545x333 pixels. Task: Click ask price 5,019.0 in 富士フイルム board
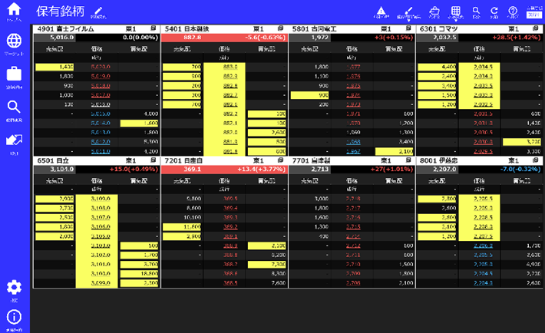click(101, 76)
